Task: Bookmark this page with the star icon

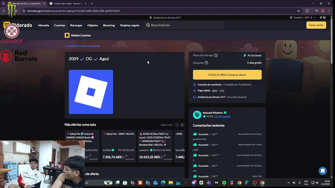Action: point(298,11)
